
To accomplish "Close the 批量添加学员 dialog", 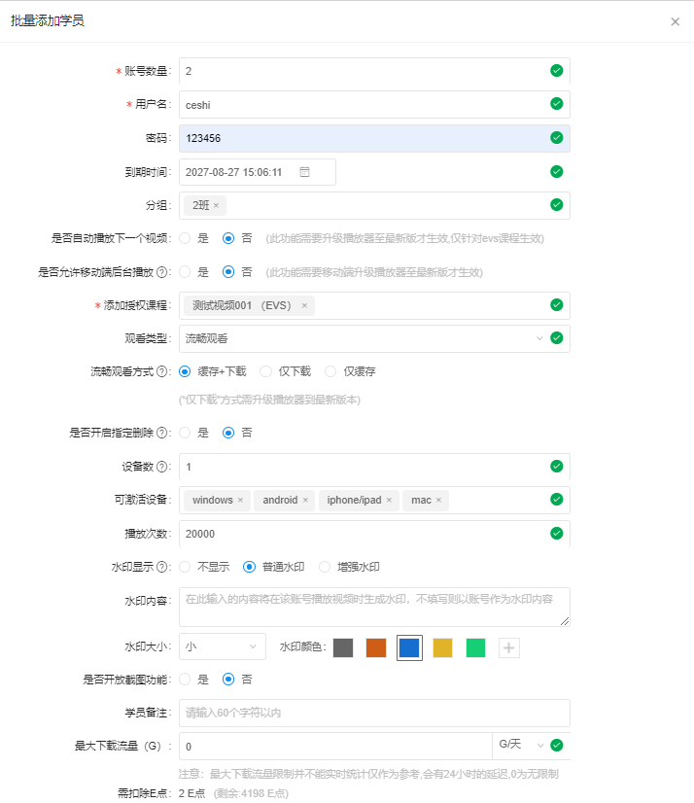I will tap(675, 21).
